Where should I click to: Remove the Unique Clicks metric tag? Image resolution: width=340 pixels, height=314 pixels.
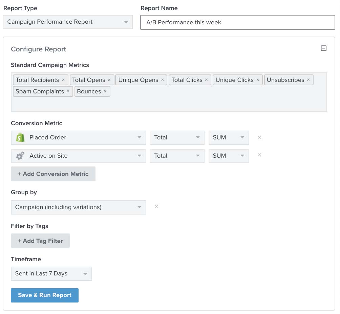257,80
